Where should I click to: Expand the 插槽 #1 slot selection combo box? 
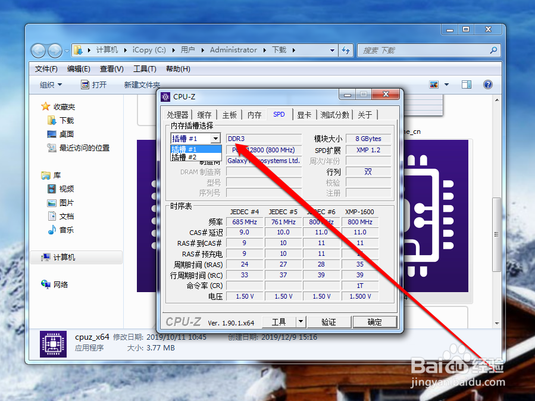click(x=215, y=139)
